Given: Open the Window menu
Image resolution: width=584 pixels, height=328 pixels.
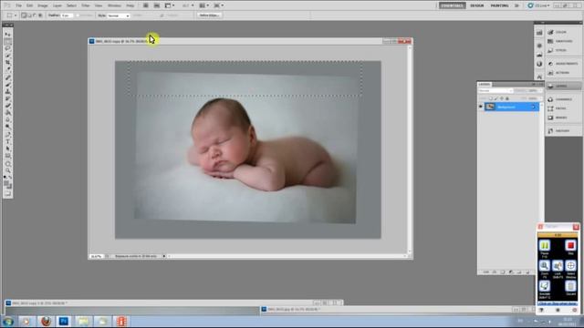Looking at the screenshot, I should click(114, 5).
